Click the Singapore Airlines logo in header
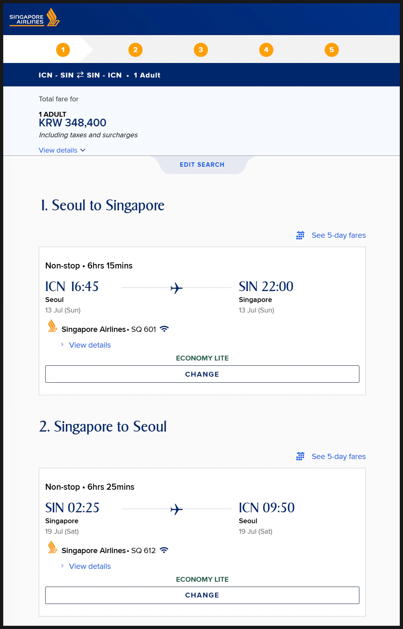The width and height of the screenshot is (403, 629). click(34, 18)
